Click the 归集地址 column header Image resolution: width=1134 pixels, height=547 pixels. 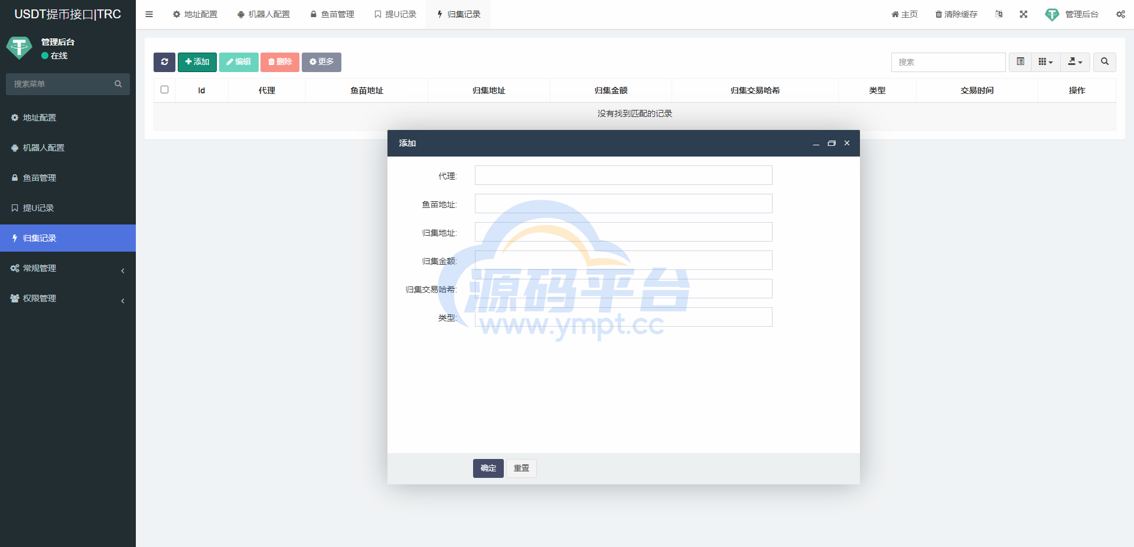[488, 90]
